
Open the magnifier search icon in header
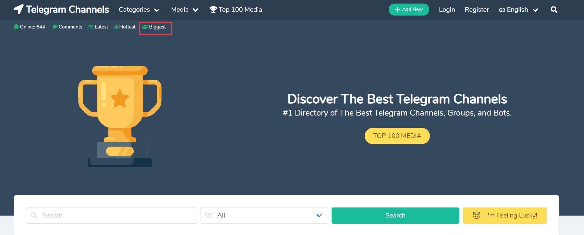(554, 10)
